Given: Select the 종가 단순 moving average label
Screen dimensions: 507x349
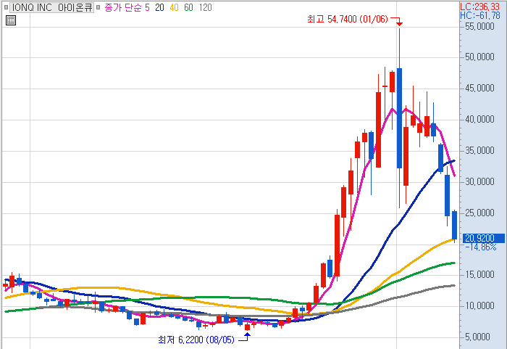Looking at the screenshot, I should [x=123, y=7].
